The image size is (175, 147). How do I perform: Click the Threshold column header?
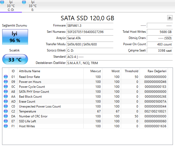click(x=130, y=71)
